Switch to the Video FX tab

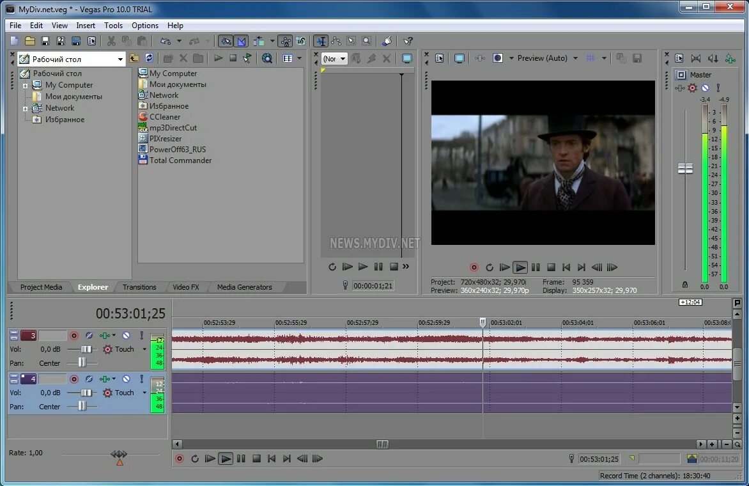[186, 287]
